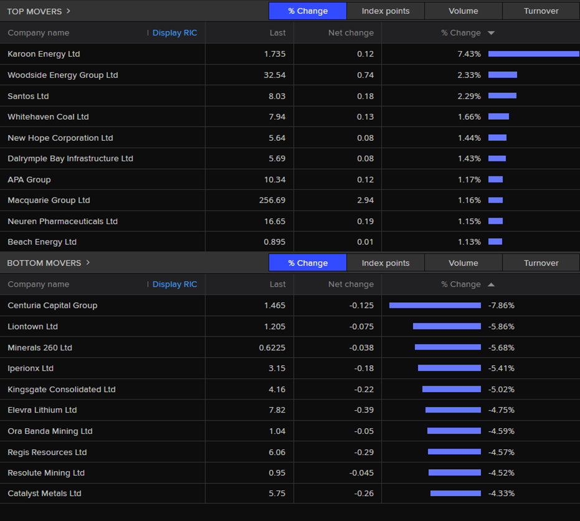Select % Change tab in Top Movers
Screen dimensions: 580x521
tap(308, 11)
